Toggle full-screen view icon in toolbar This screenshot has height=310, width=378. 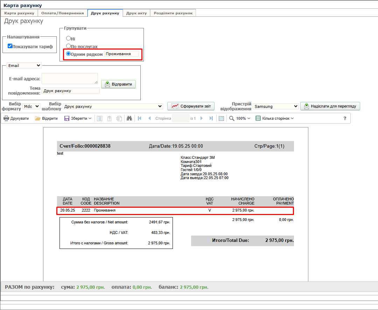[x=221, y=118]
